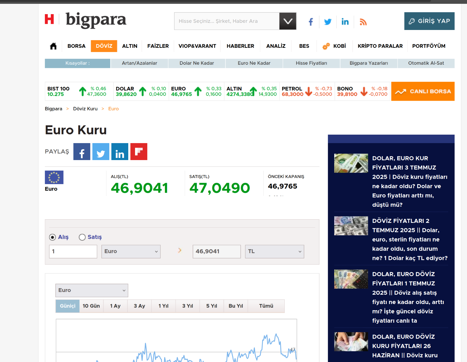The height and width of the screenshot is (362, 467).
Task: Share on Facebook from PAYLAŞ row
Action: 82,152
